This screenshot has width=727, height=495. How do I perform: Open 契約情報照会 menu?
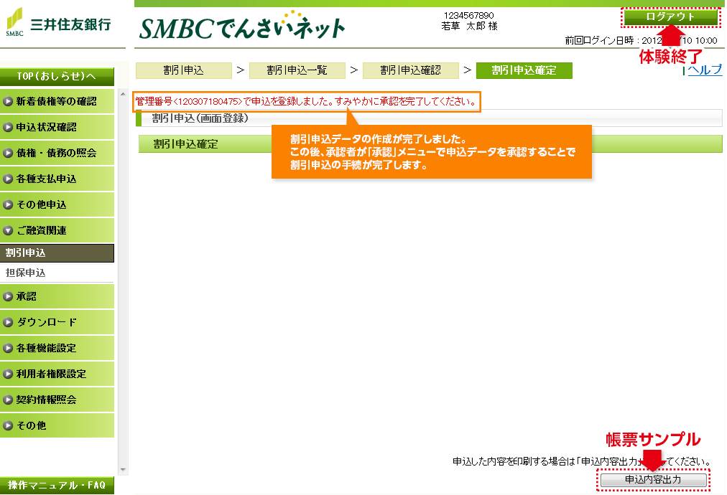[x=57, y=400]
